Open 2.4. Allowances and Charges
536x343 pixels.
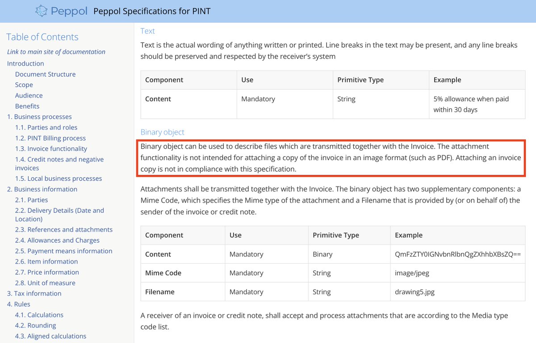pos(58,240)
